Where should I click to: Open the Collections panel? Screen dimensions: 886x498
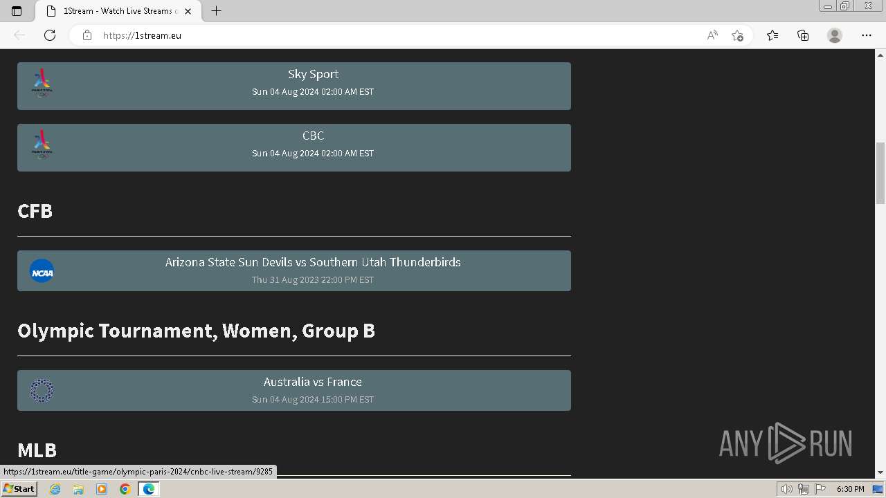point(803,35)
